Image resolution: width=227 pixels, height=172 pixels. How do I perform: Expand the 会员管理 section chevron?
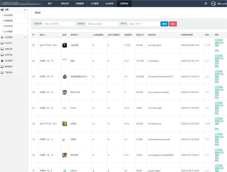(x=25, y=37)
